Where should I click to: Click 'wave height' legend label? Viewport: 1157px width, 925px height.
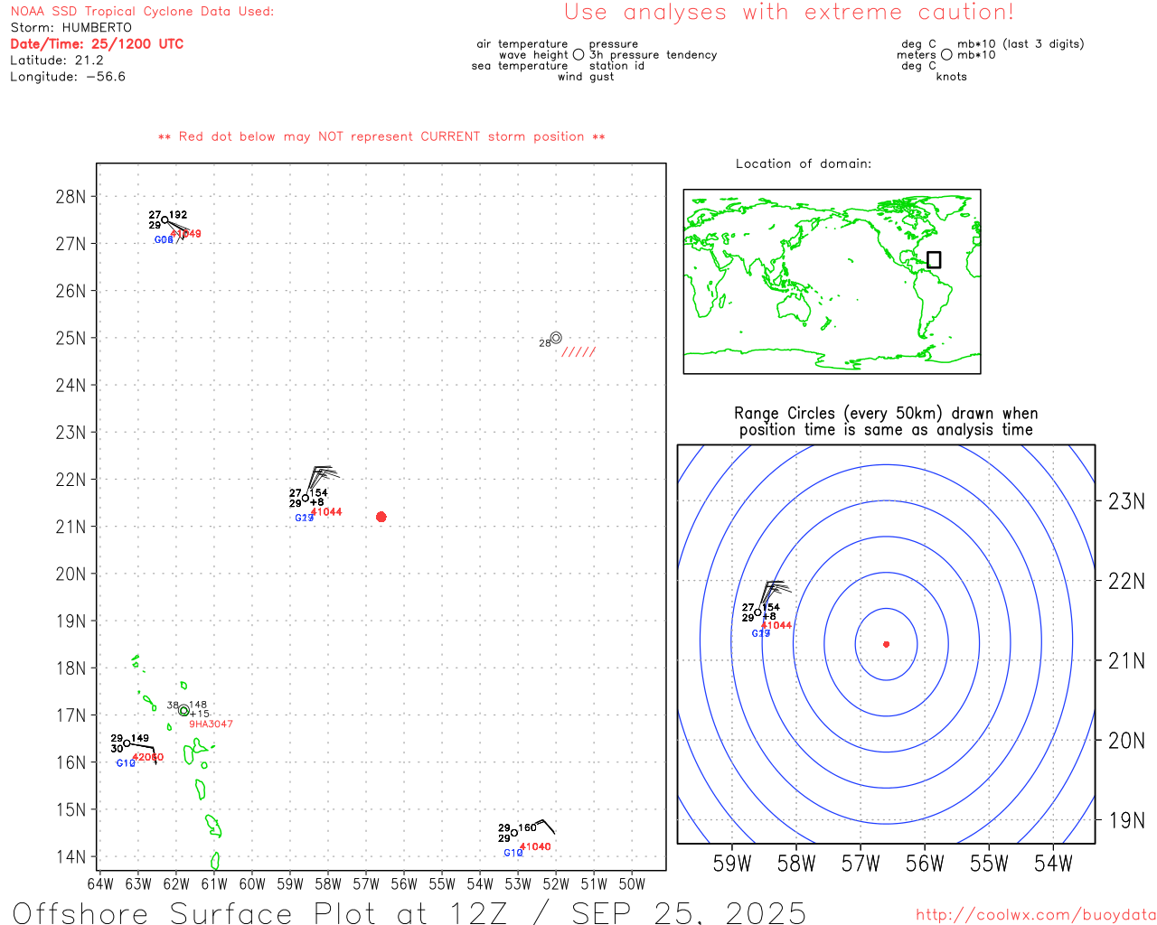(x=533, y=55)
